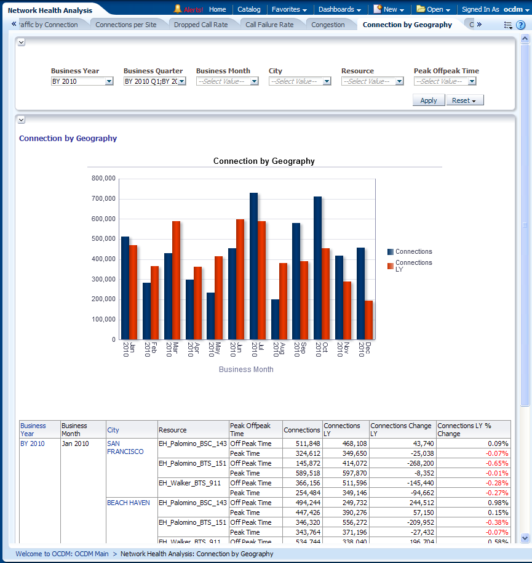
Task: Click the Alerts bell icon
Action: [x=178, y=9]
